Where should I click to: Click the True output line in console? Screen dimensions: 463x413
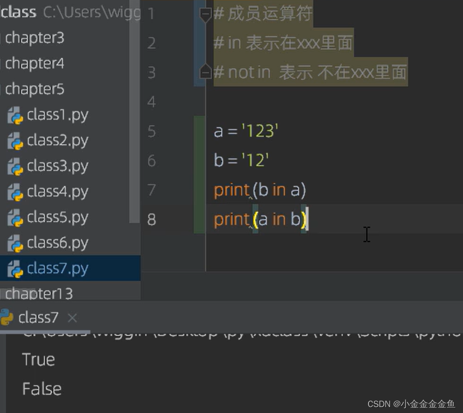click(x=39, y=360)
